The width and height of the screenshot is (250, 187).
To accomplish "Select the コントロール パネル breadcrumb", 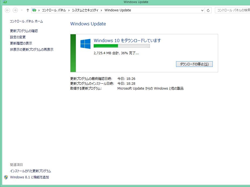I will tap(54, 10).
